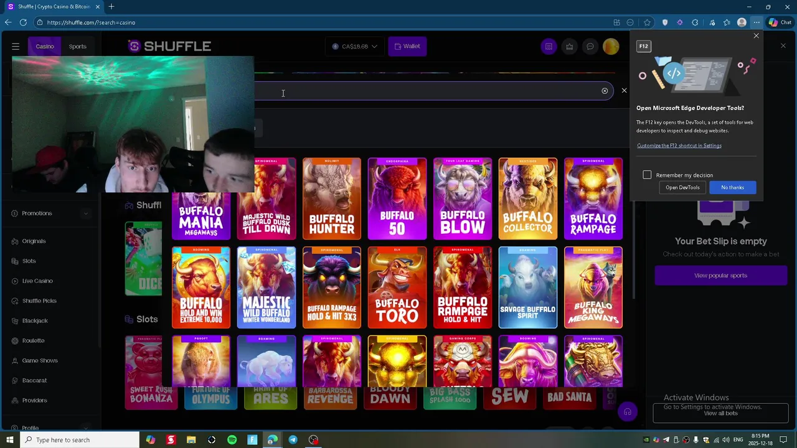Open browser extensions puzzle icon

click(x=695, y=22)
